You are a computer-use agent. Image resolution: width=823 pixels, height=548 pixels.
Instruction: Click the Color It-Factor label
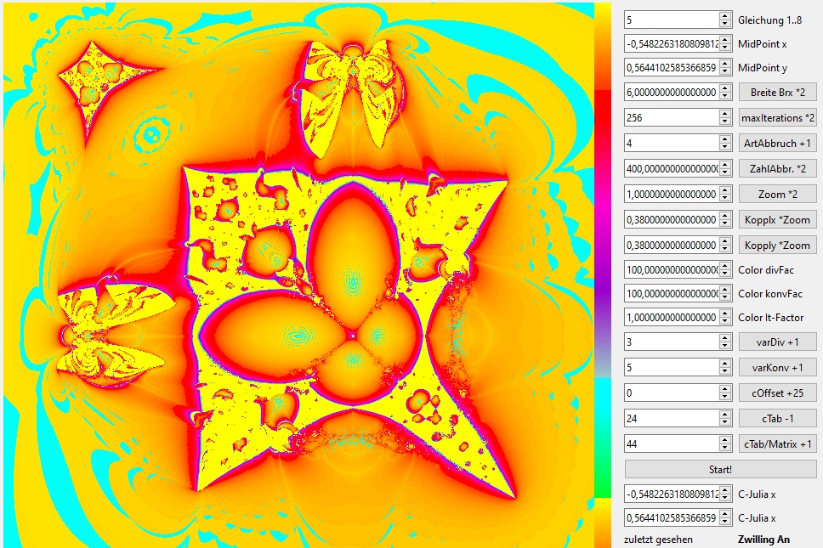(x=770, y=317)
